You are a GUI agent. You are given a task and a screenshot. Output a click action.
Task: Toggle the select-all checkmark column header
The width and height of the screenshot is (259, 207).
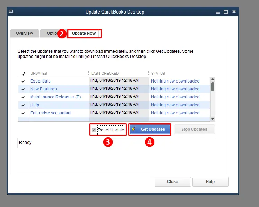tap(24, 74)
